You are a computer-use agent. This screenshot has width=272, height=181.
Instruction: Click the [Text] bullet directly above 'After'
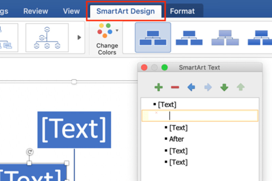click(178, 128)
